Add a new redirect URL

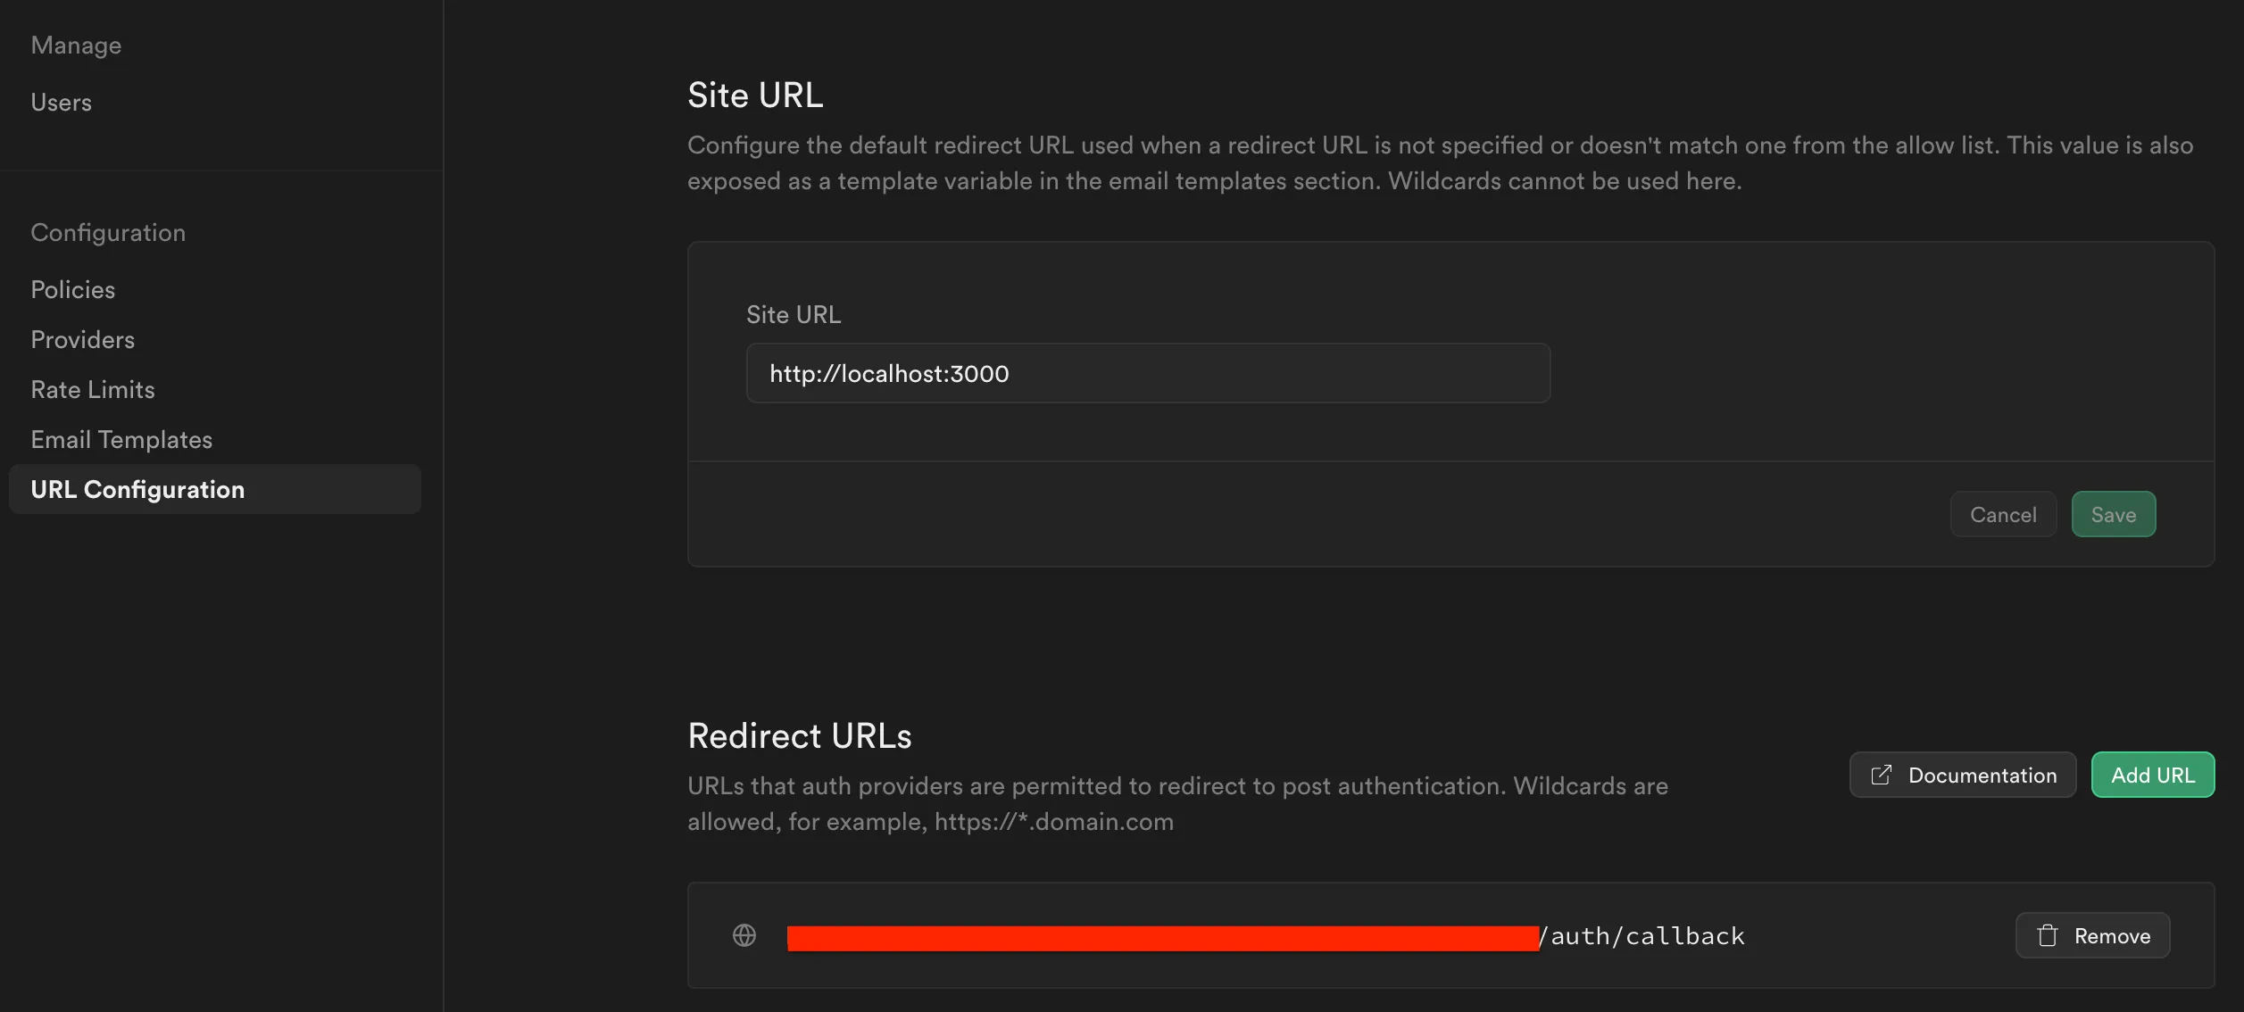[x=2153, y=775]
